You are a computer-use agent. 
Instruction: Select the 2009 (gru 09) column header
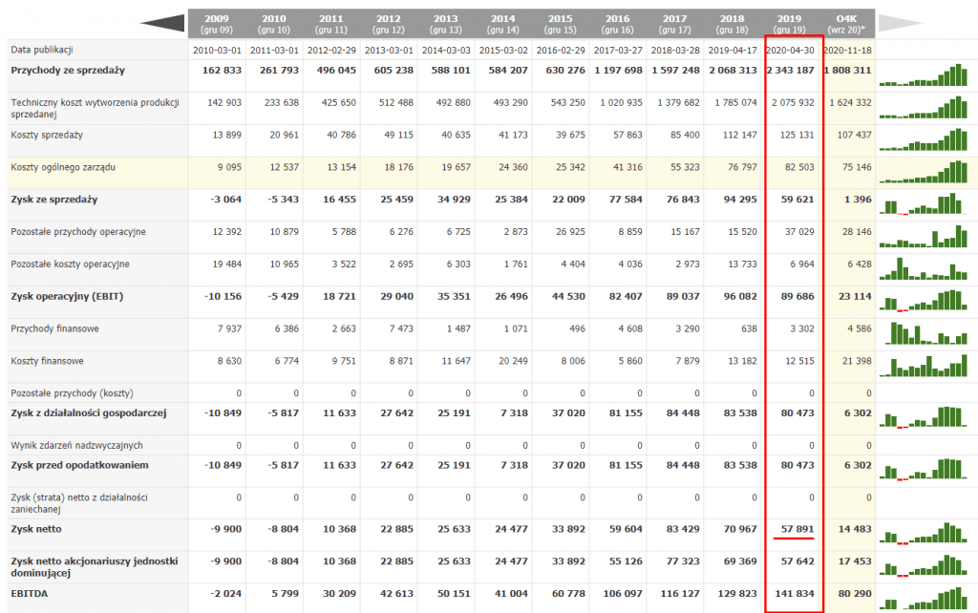(217, 23)
